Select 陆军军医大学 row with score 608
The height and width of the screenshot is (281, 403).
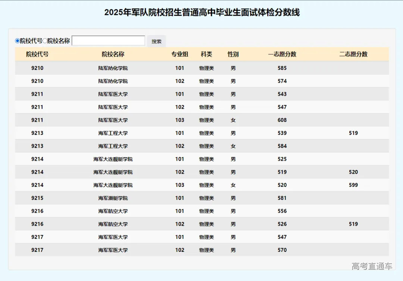point(113,120)
